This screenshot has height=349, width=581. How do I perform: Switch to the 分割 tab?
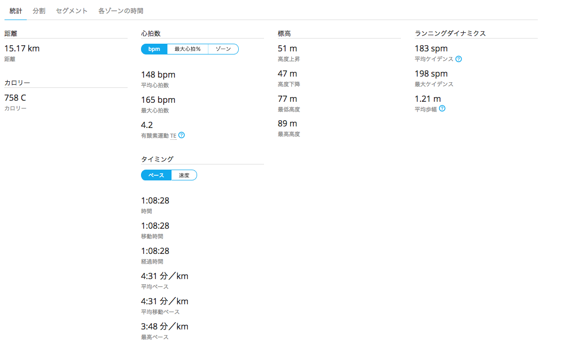coord(39,11)
